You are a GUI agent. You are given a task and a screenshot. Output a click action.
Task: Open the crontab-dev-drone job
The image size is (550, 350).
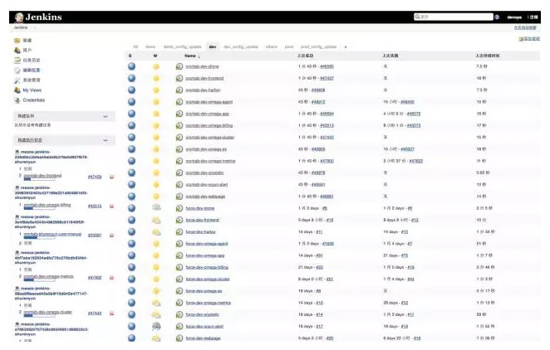point(203,66)
